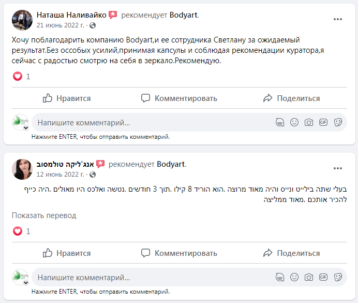Click Показать перевод translation link
The image size is (358, 303).
44,215
